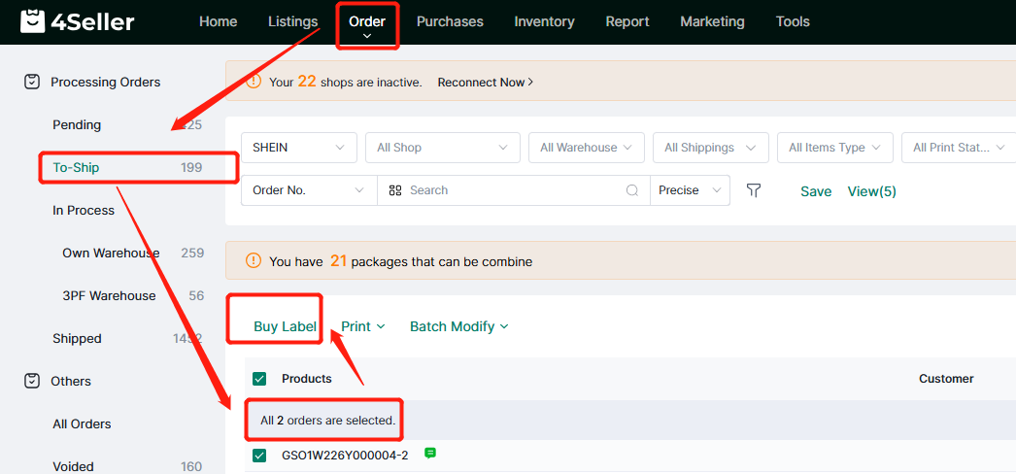Select To-Ship in the sidebar
Viewport: 1016px width, 474px height.
76,167
